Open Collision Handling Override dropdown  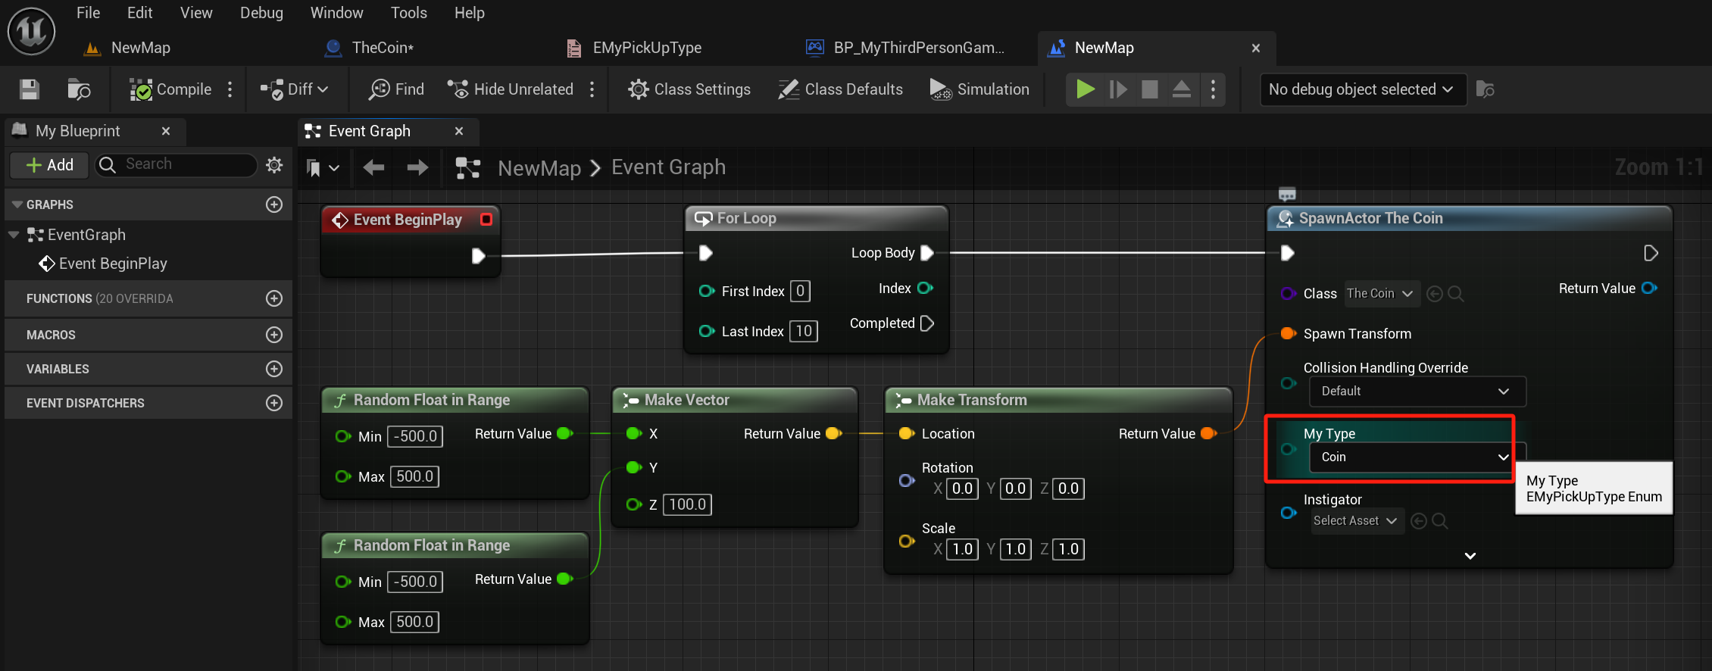(x=1417, y=391)
